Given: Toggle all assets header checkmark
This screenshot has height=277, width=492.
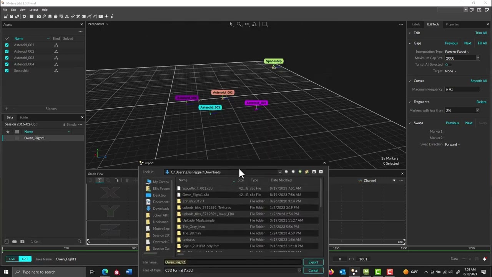Looking at the screenshot, I should (x=7, y=38).
